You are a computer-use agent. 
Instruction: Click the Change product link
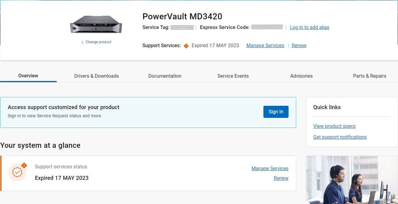tap(96, 42)
